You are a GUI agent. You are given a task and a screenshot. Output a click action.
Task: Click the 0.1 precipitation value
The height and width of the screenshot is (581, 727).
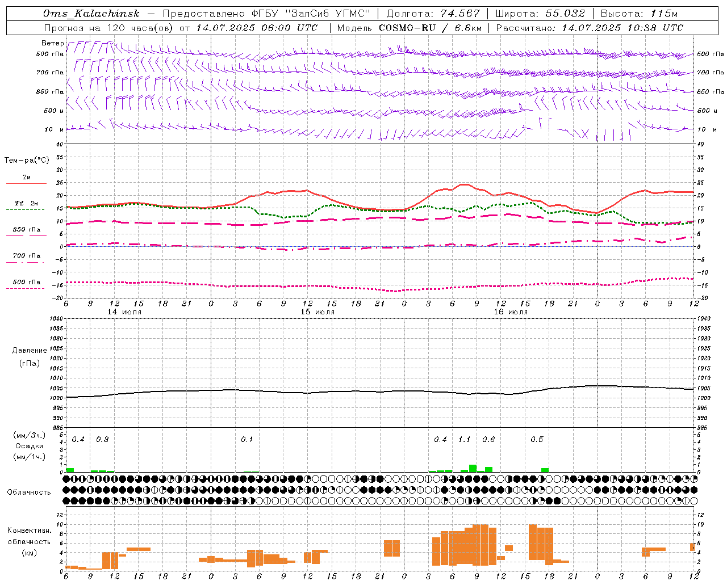246,440
